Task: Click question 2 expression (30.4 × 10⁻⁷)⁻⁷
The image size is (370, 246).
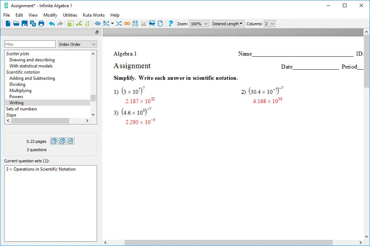Action: pyautogui.click(x=266, y=91)
